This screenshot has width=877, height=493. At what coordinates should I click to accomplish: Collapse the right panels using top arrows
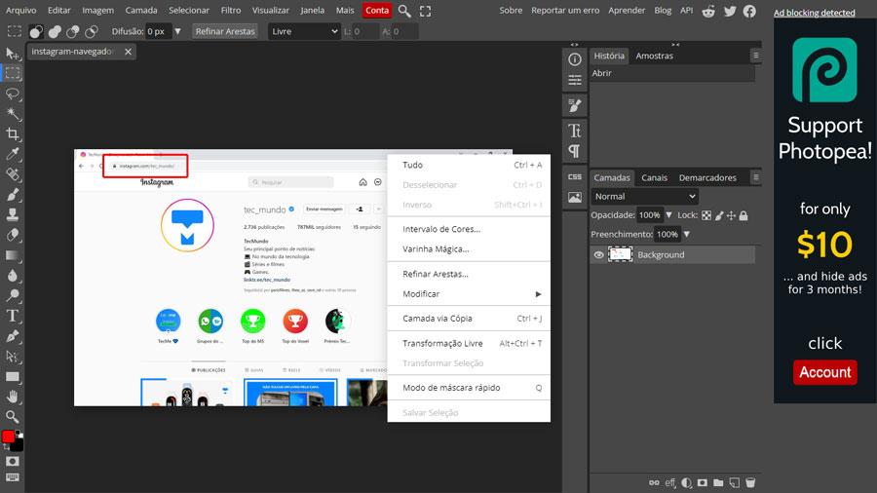(x=675, y=44)
